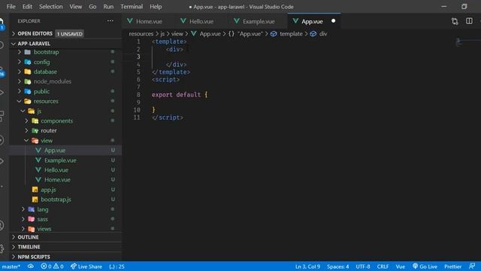Click the bootstrap.js file icon
Viewport: 481px width, 271px height.
coord(35,199)
